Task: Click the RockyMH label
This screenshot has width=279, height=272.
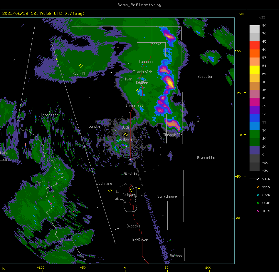Action: (79, 73)
